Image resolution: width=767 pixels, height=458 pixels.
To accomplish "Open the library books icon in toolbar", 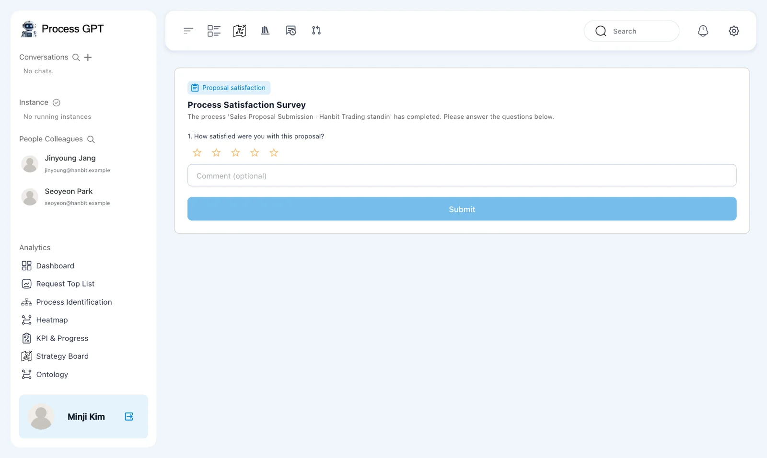I will pos(265,31).
